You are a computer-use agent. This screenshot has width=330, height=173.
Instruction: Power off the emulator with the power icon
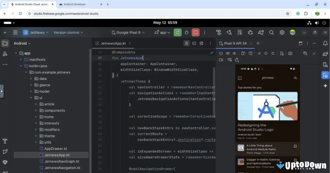click(x=221, y=53)
